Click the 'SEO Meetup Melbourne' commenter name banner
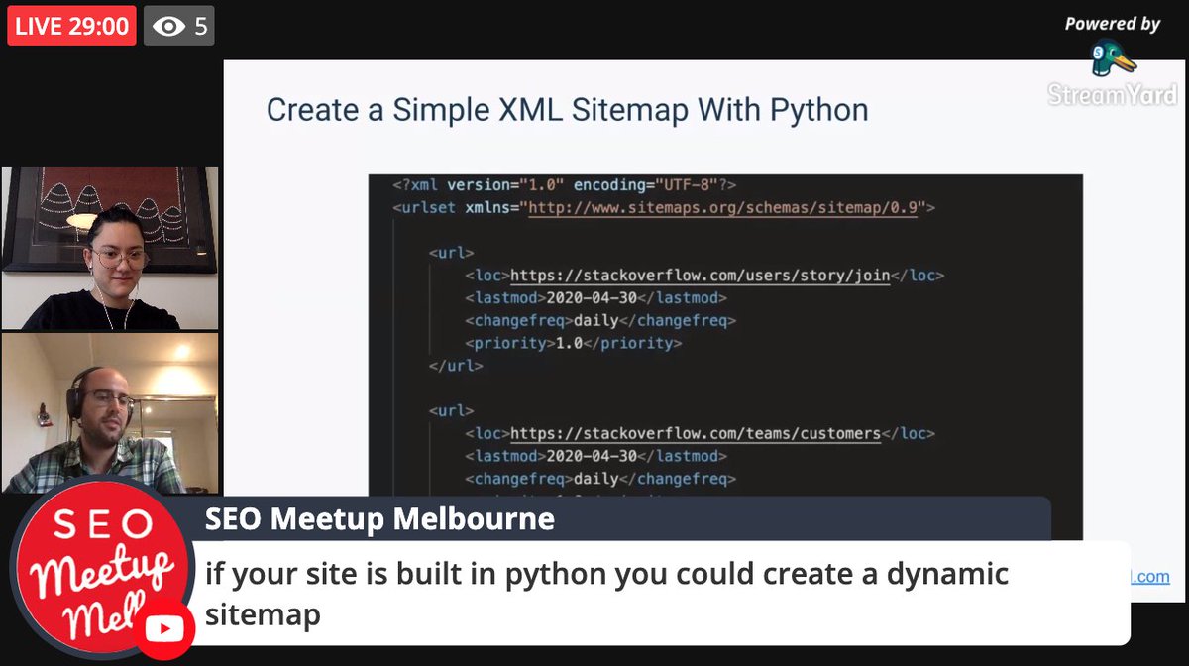The width and height of the screenshot is (1189, 666). (x=379, y=519)
